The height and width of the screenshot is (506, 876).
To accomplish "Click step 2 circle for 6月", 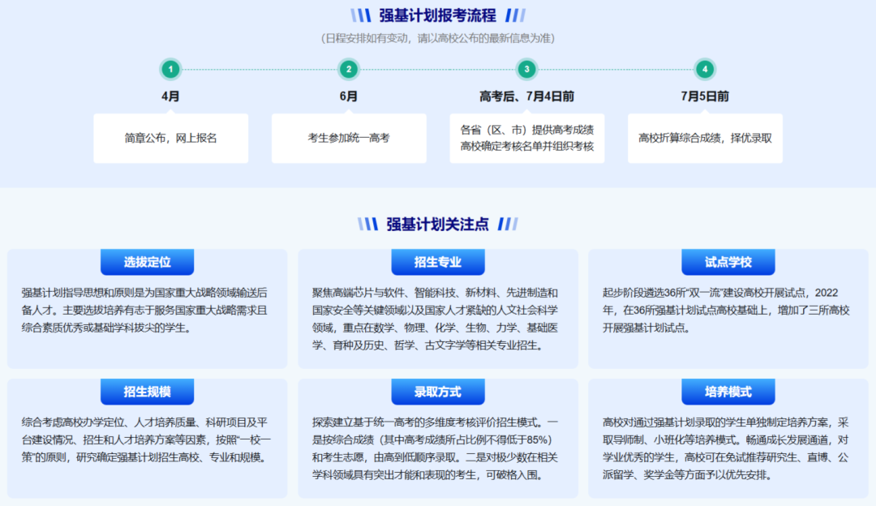I will pyautogui.click(x=349, y=69).
